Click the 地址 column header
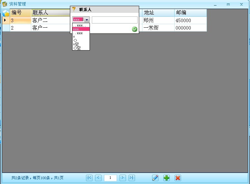Image resolution: width=250 pixels, height=184 pixels. (x=158, y=13)
